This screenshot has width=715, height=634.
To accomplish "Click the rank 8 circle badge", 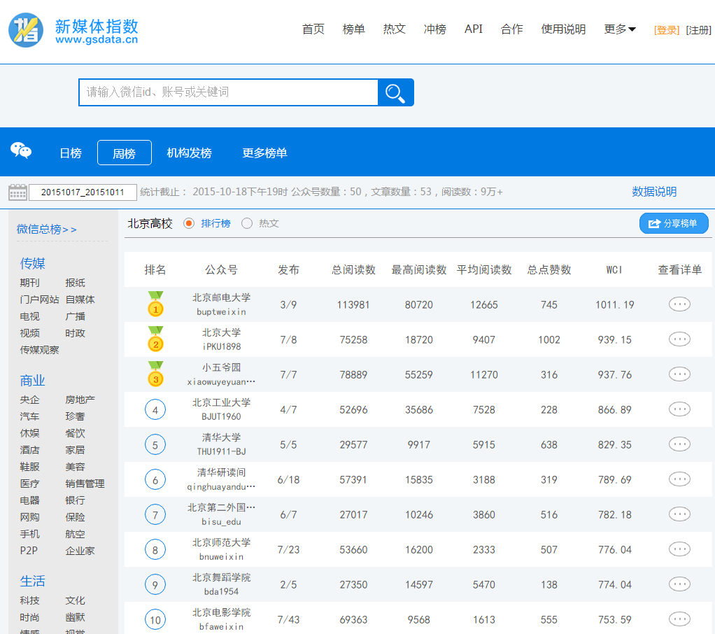I will [x=155, y=549].
